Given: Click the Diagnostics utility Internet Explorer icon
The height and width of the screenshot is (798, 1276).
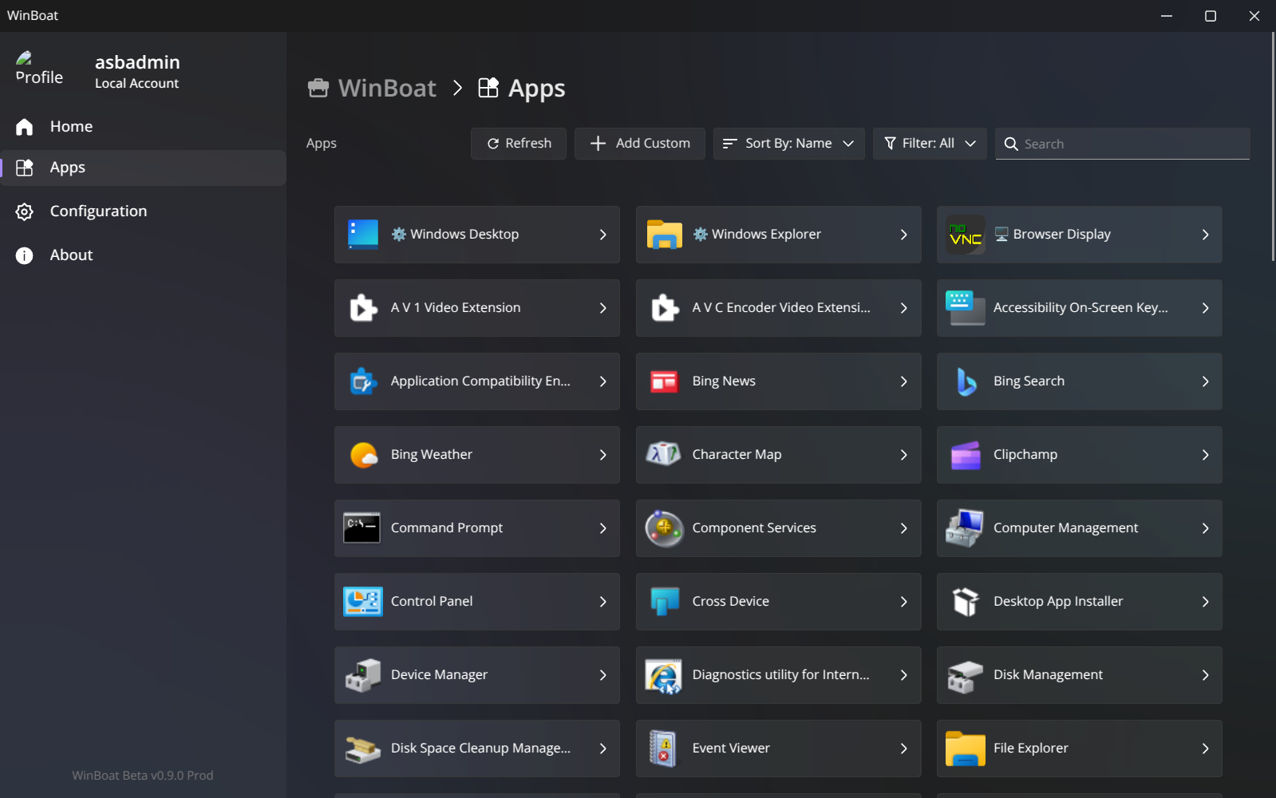Looking at the screenshot, I should point(664,677).
